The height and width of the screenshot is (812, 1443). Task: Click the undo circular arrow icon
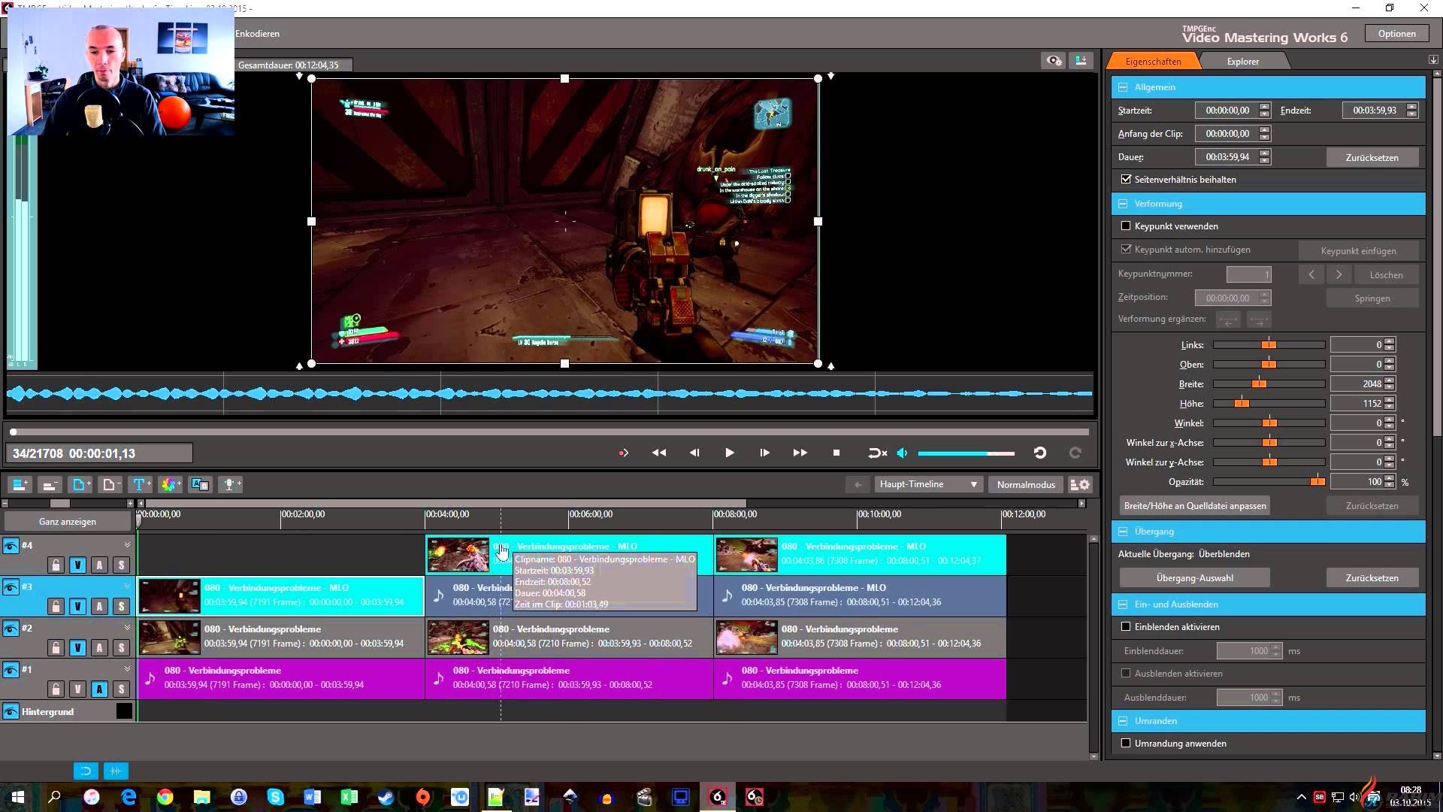click(x=1040, y=453)
